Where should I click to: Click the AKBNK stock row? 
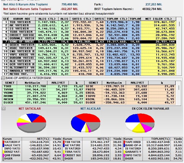click(43, 96)
